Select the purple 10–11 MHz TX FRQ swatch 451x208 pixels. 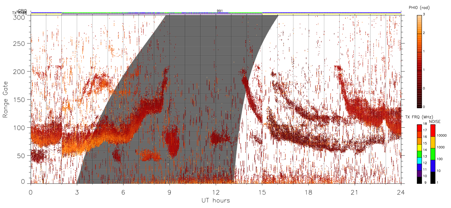pyautogui.click(x=419, y=173)
